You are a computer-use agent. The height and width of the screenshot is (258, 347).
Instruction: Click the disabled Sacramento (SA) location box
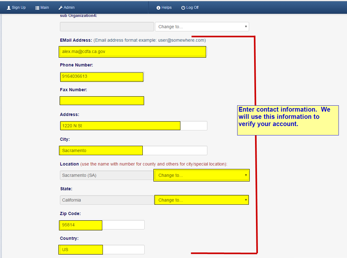(x=107, y=175)
